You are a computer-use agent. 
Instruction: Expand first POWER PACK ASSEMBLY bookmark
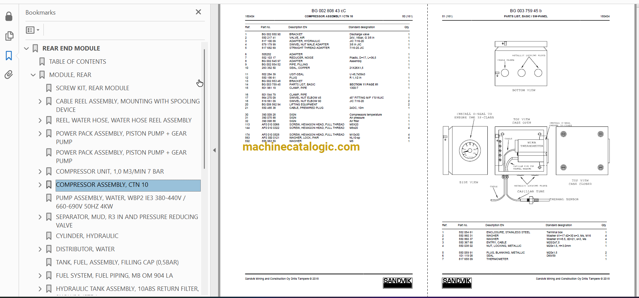40,134
